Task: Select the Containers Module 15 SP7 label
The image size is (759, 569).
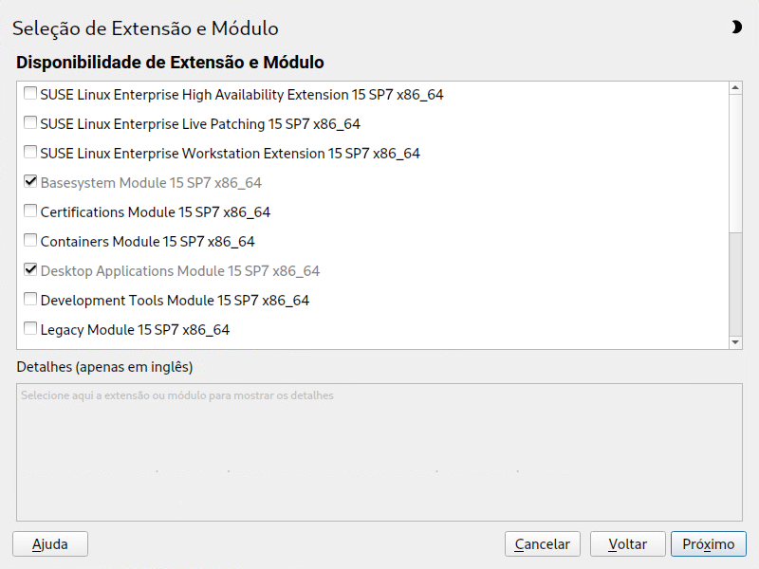Action: point(147,242)
